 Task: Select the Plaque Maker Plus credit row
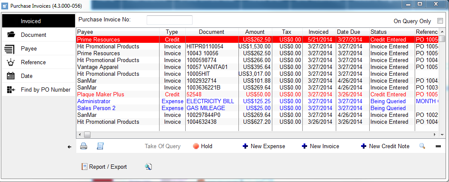tap(258, 95)
